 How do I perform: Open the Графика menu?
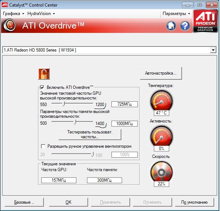point(14,14)
